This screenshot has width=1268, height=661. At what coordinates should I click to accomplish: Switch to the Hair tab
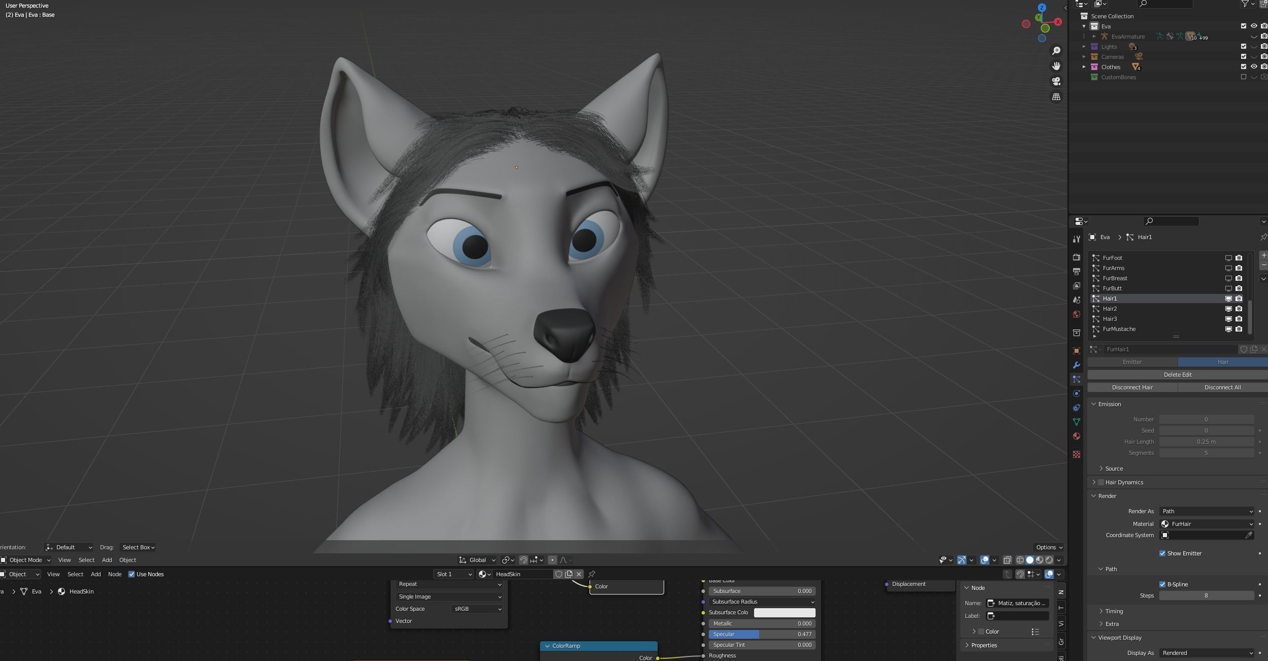click(x=1223, y=362)
